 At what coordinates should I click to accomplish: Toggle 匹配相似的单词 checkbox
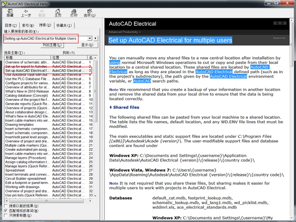tap(6, 211)
